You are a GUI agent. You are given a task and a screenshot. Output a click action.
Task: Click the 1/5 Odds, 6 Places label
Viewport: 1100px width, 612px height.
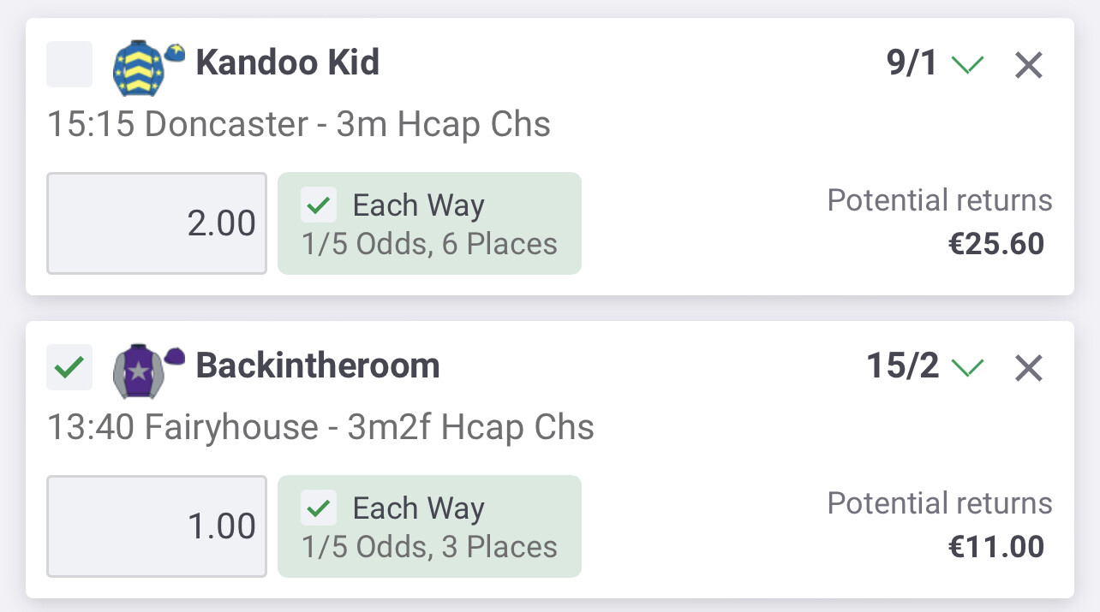tap(430, 244)
